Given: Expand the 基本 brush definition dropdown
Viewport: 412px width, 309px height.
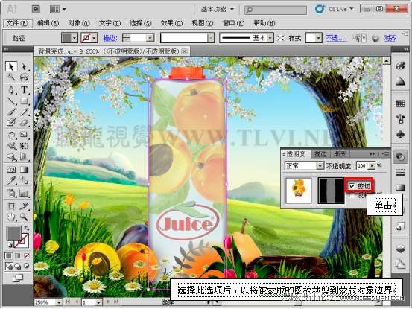Looking at the screenshot, I should (270, 38).
